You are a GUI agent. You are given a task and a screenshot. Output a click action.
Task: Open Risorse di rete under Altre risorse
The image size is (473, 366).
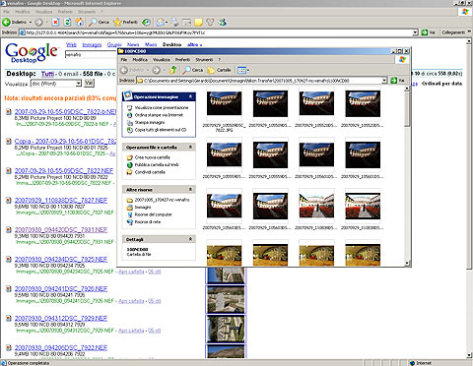click(x=144, y=222)
